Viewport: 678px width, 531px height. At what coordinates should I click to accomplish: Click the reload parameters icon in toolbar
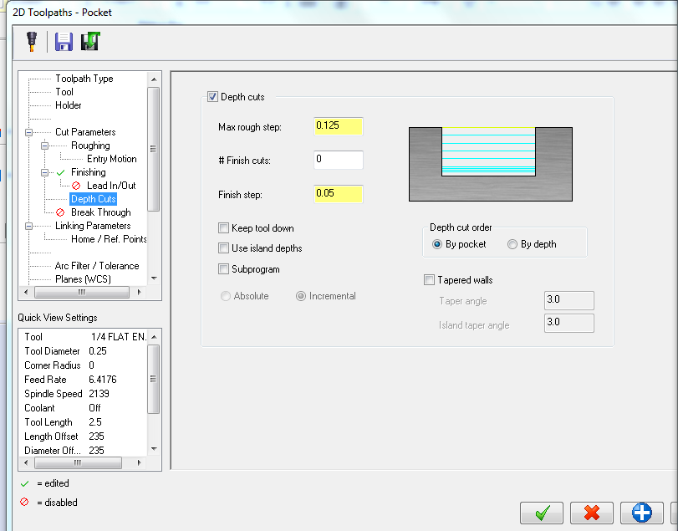90,41
